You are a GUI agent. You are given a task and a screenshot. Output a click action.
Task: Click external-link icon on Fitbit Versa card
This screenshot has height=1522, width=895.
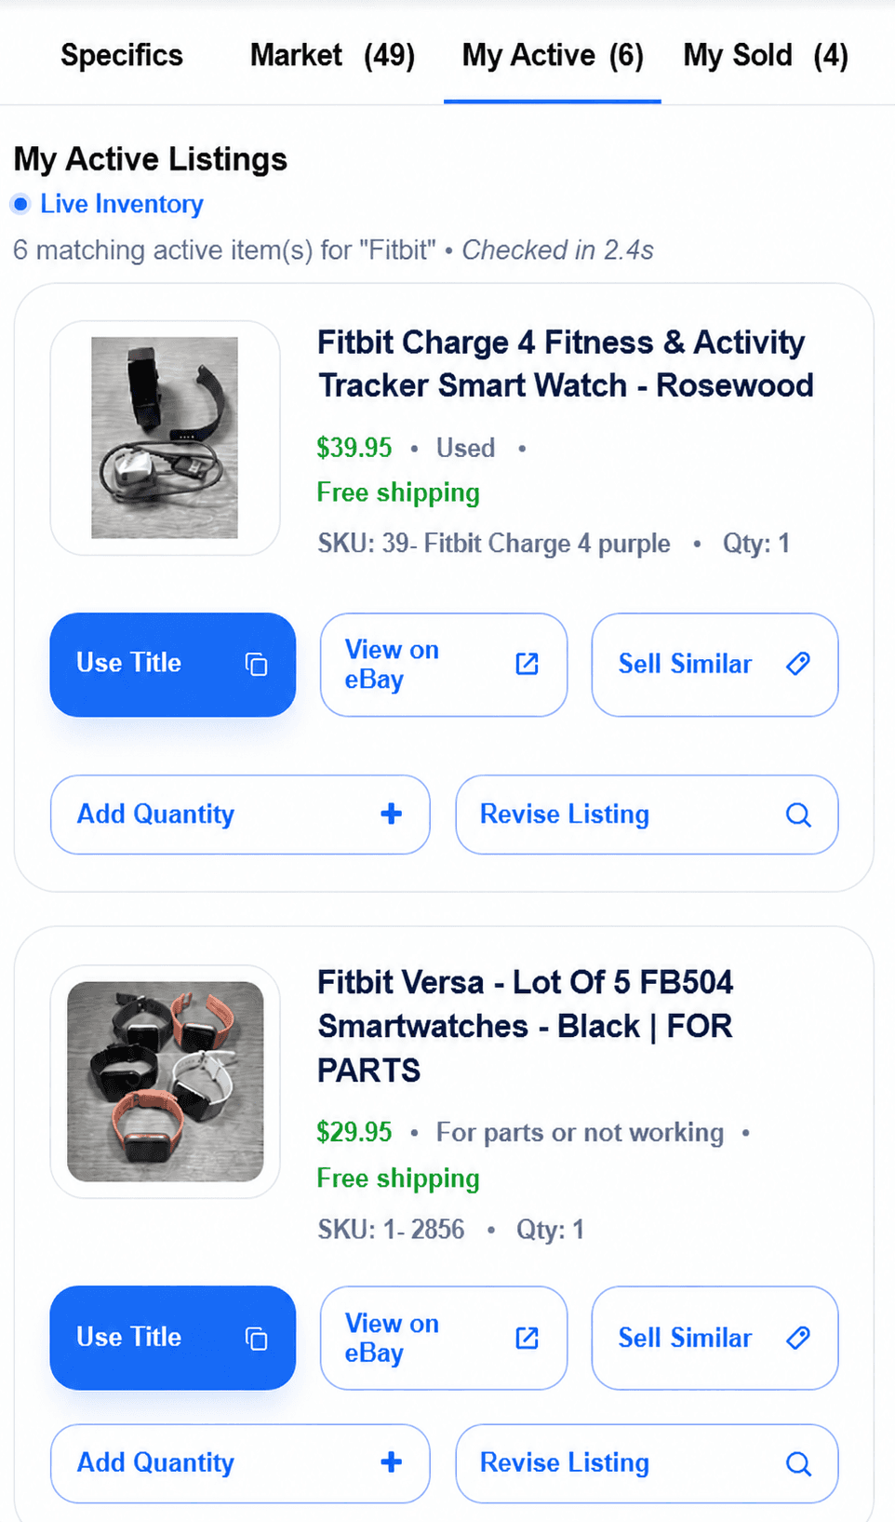(527, 1338)
